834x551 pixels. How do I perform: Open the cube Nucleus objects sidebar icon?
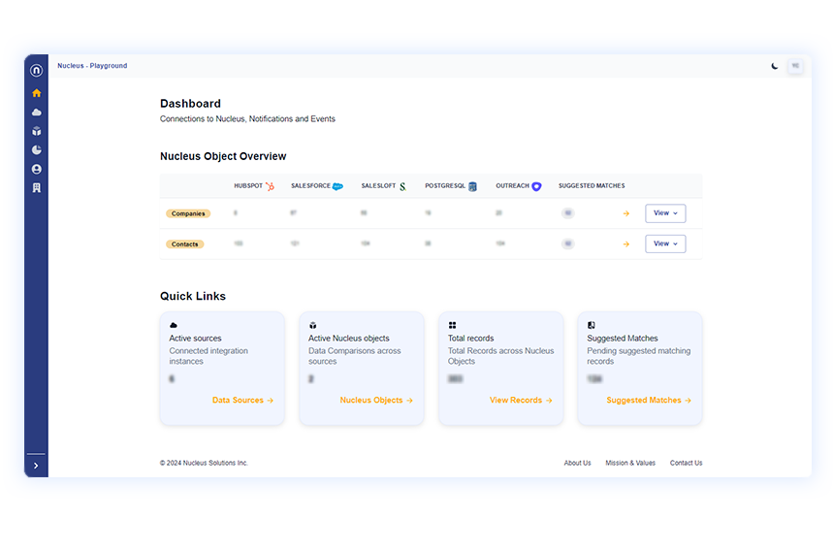tap(36, 131)
